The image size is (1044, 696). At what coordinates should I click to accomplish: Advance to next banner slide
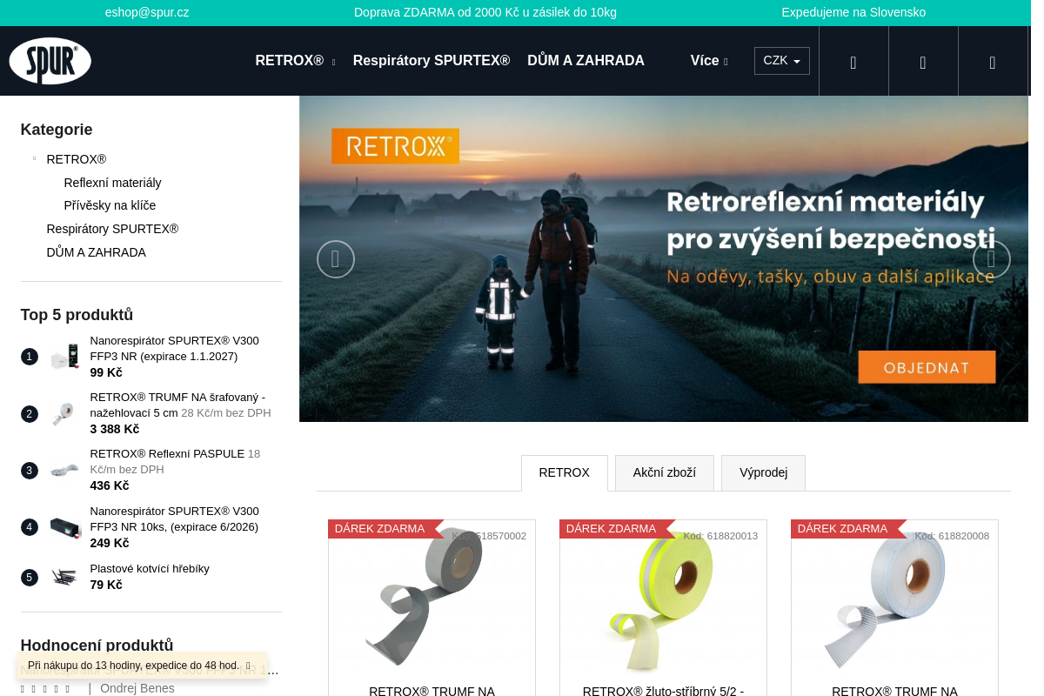(991, 259)
